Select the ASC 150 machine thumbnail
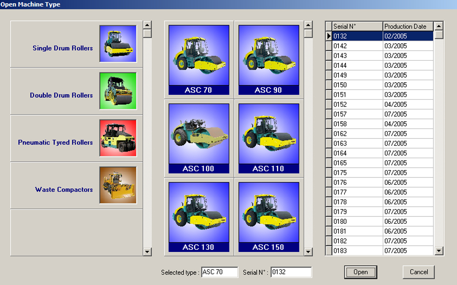The width and height of the screenshot is (457, 285). pos(269,217)
